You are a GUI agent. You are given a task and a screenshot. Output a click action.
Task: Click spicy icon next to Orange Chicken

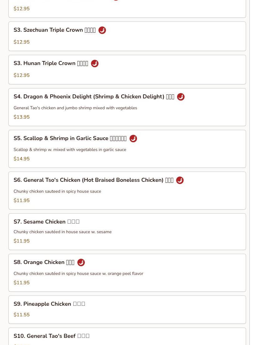pos(81,262)
